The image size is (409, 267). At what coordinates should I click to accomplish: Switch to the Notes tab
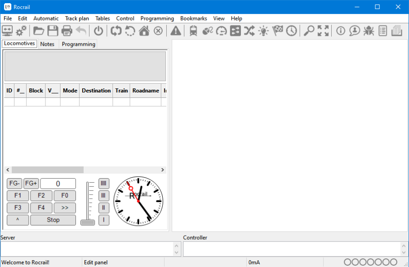(47, 44)
